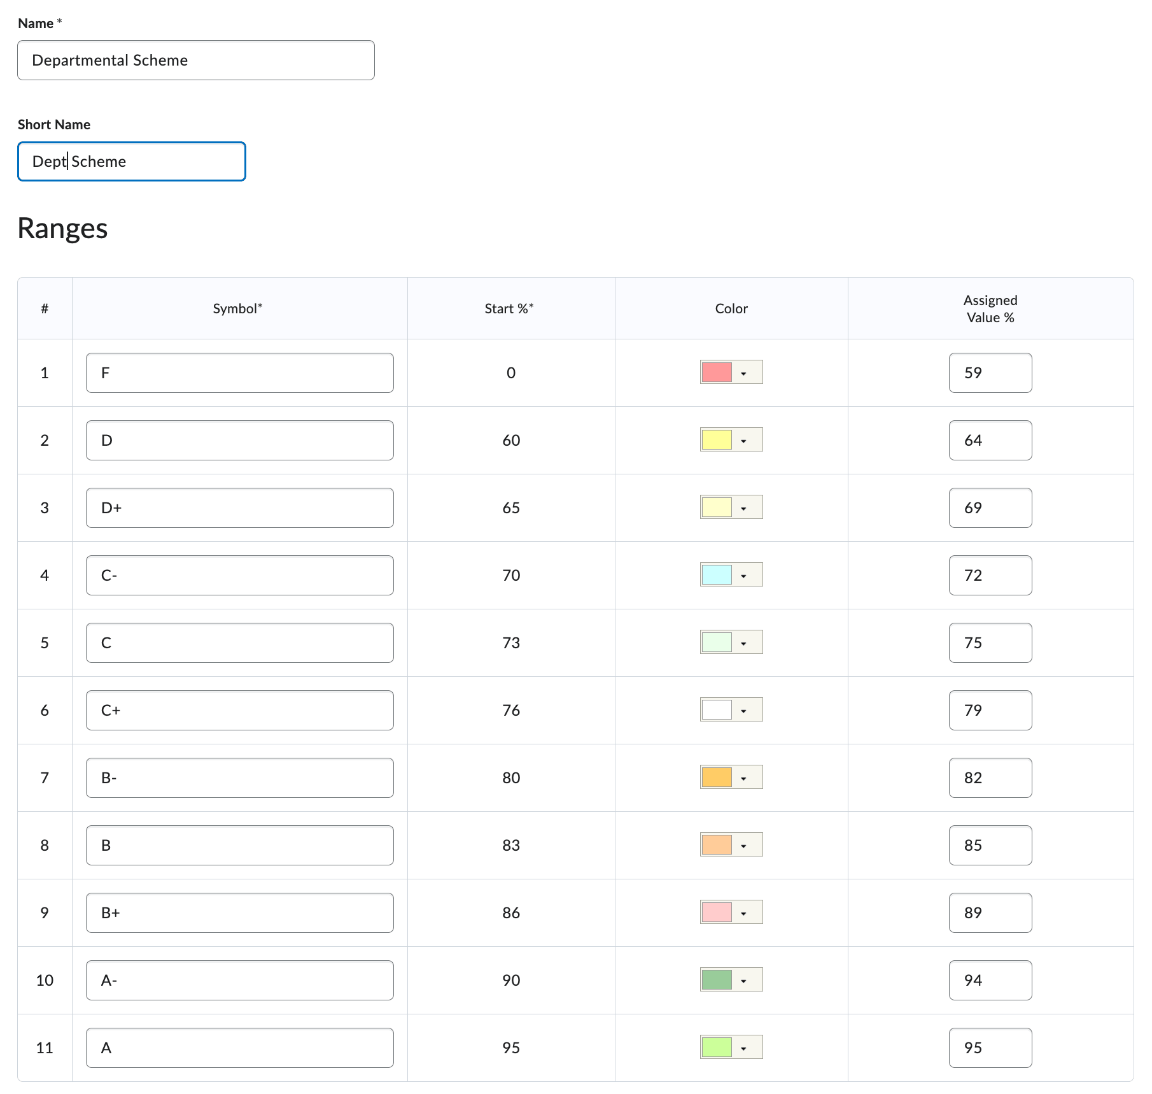Click the Short Name field with Dept Scheme

[x=132, y=162]
